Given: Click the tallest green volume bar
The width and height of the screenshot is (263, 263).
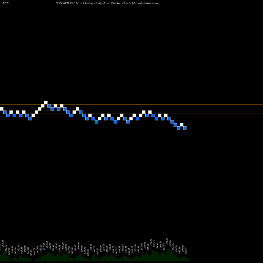Looking at the screenshot, I should click(x=169, y=255).
